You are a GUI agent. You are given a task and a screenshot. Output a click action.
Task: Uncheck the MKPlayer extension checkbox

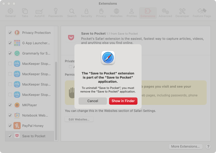click(x=10, y=105)
